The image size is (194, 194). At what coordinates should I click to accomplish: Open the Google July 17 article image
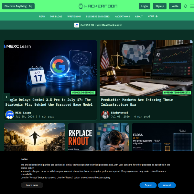(x=50, y=68)
